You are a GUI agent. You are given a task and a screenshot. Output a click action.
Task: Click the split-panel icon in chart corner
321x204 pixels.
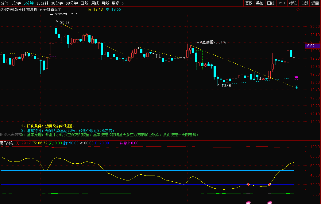303,9
